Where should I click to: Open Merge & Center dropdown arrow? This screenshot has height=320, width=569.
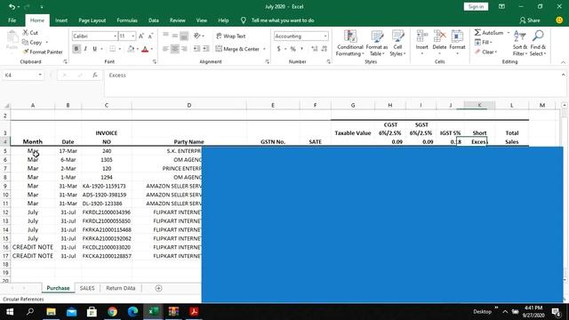click(x=264, y=49)
